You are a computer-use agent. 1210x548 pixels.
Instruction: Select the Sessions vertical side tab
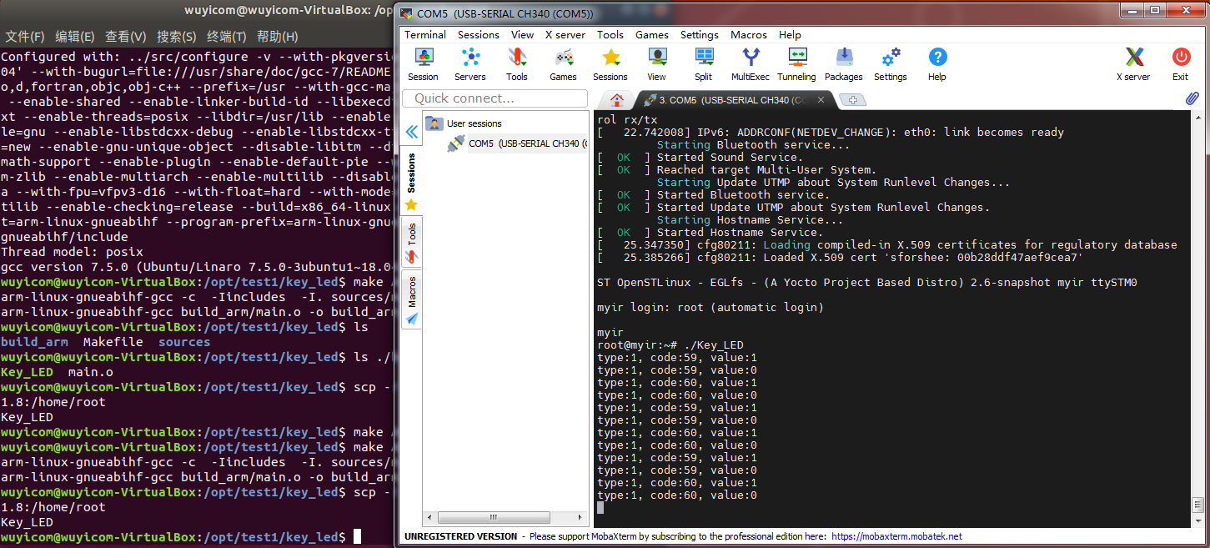point(411,179)
